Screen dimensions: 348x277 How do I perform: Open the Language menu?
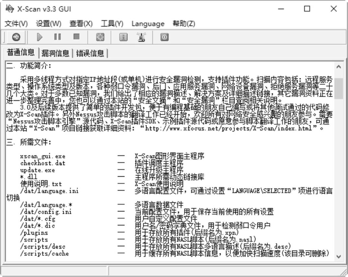point(148,24)
